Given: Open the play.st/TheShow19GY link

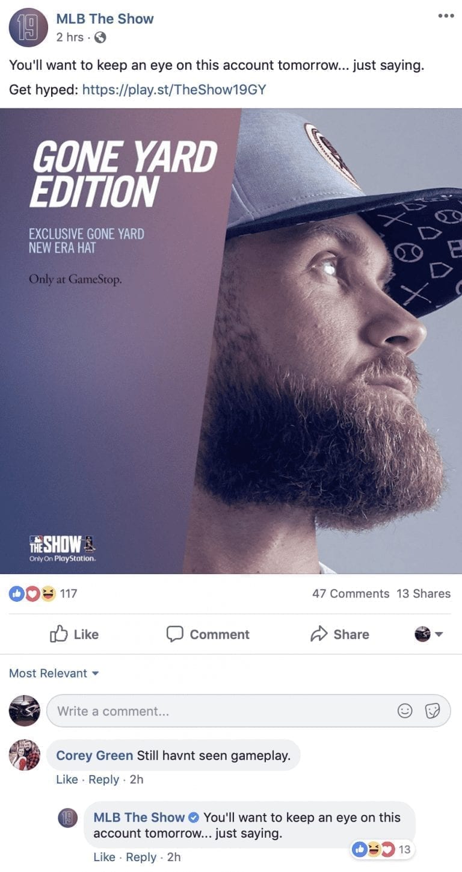Looking at the screenshot, I should coord(174,90).
